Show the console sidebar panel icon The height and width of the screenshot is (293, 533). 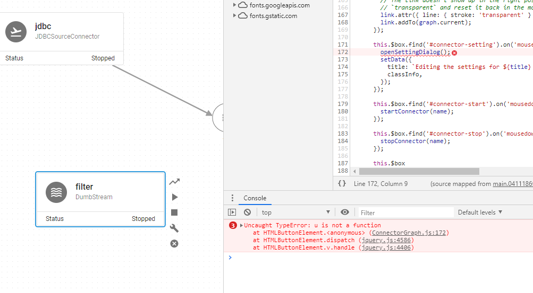point(232,212)
